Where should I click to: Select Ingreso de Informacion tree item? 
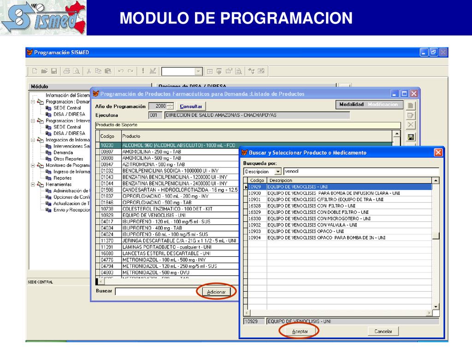point(71,171)
